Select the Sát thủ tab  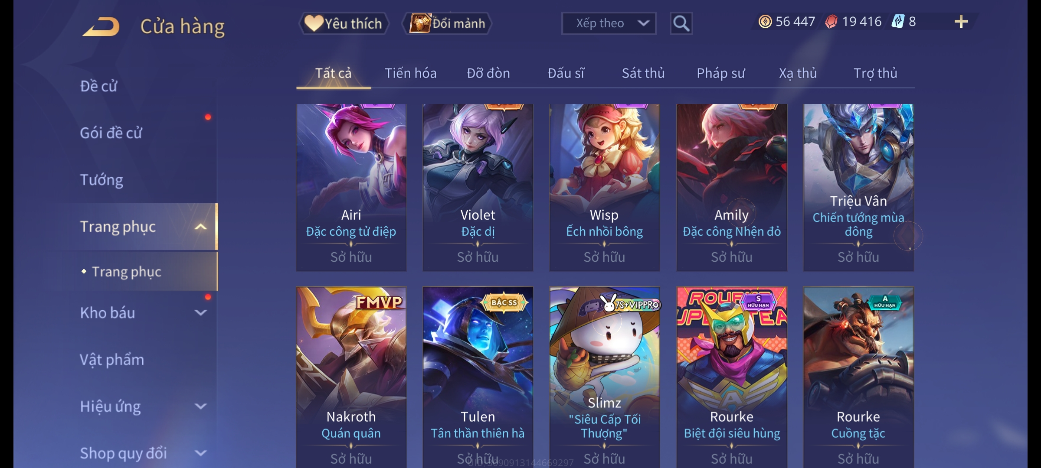tap(643, 73)
